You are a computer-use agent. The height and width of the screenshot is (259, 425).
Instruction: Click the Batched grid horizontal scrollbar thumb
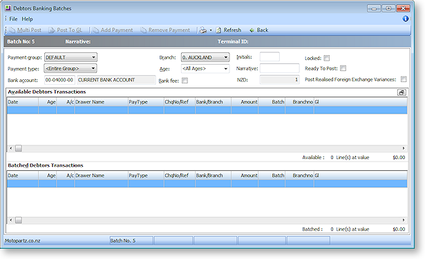[19, 220]
